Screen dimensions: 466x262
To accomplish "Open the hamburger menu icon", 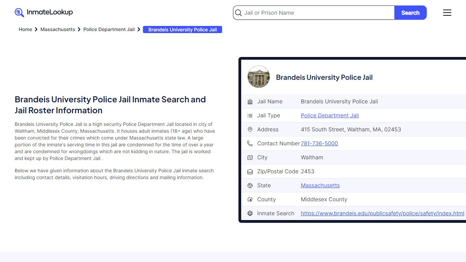I will (x=447, y=13).
